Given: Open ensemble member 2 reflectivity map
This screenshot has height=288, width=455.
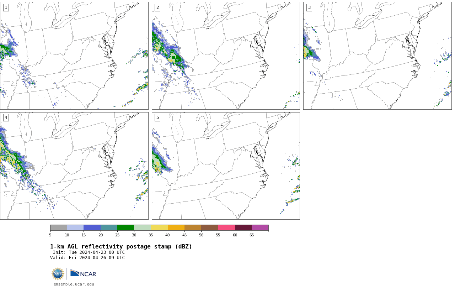Looking at the screenshot, I should click(x=226, y=56).
